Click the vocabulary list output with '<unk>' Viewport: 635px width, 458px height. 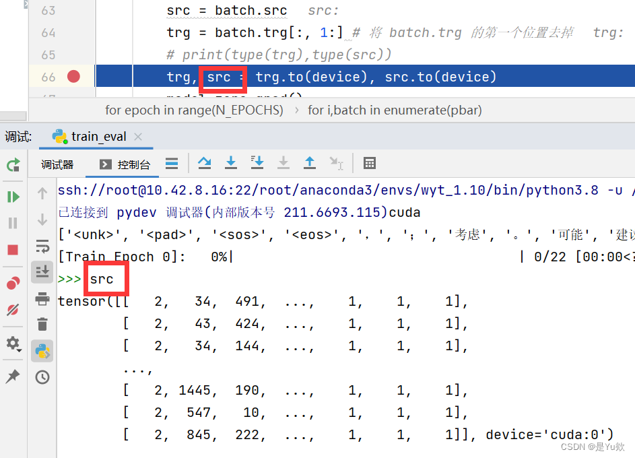(346, 234)
